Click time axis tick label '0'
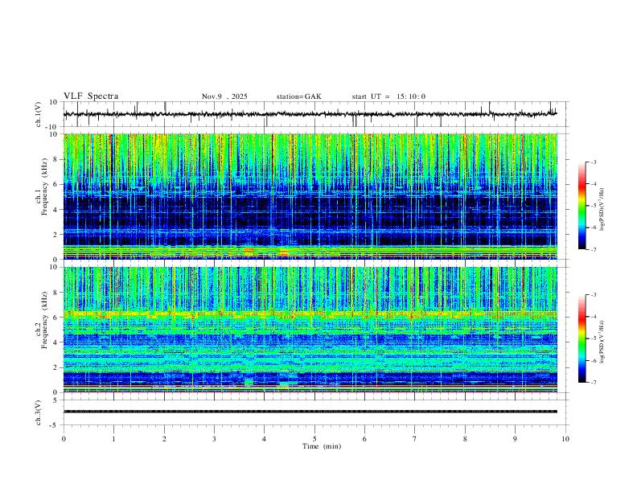The height and width of the screenshot is (492, 637). pyautogui.click(x=64, y=439)
